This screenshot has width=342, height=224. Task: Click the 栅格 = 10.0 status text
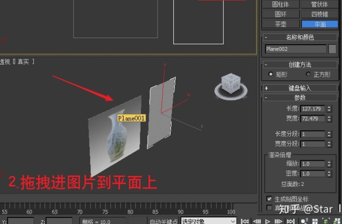96,221
